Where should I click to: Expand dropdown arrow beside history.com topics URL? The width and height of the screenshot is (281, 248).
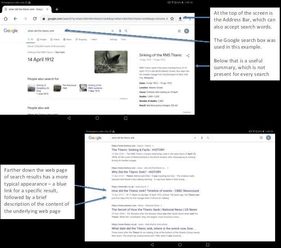(153, 146)
